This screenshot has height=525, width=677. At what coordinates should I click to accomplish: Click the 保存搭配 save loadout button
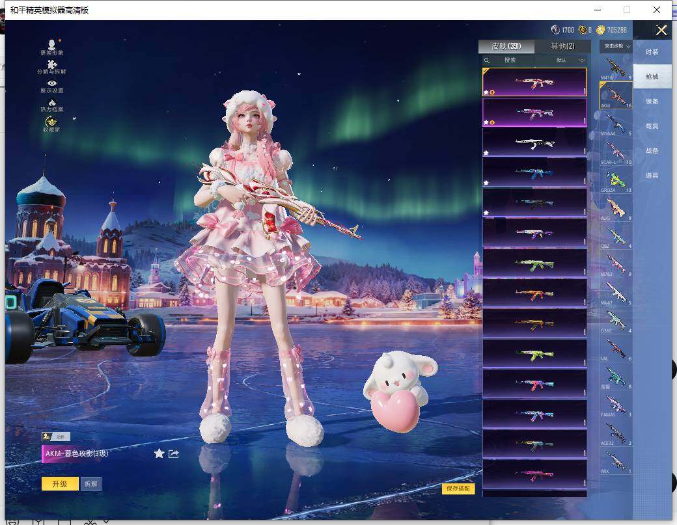click(x=458, y=489)
